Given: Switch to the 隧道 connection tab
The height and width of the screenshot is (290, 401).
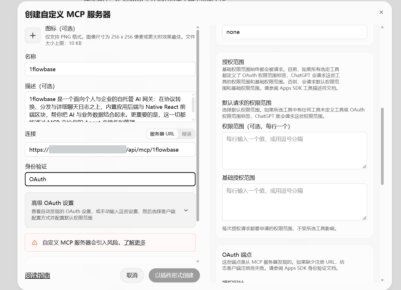Looking at the screenshot, I should click(x=187, y=134).
